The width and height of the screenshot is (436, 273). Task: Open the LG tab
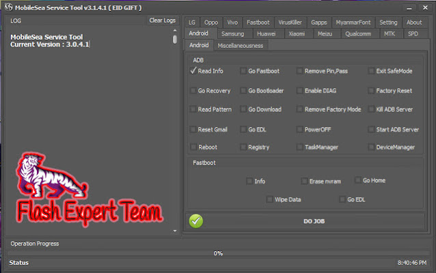tap(192, 23)
